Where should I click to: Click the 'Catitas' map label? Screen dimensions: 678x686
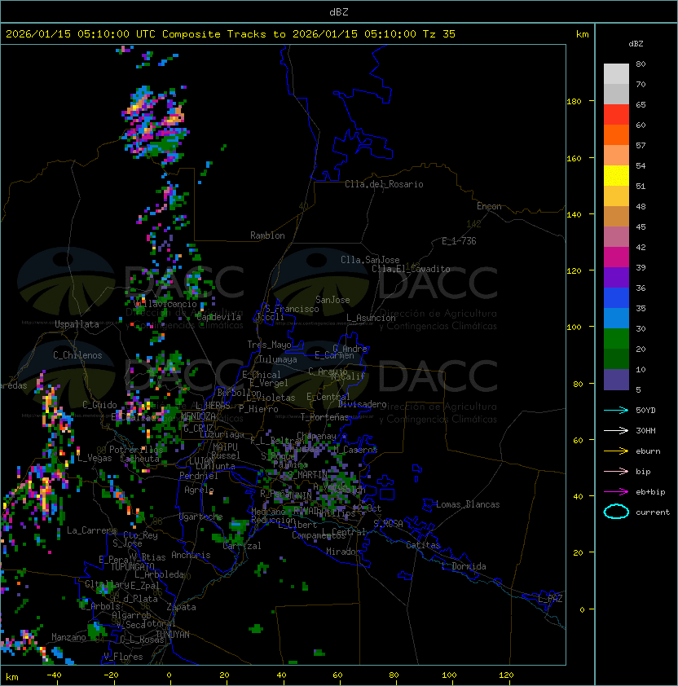pyautogui.click(x=423, y=545)
